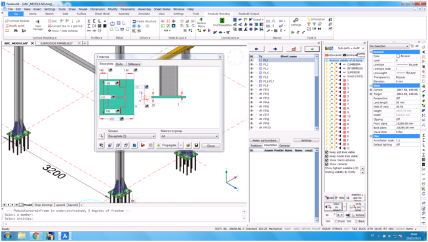Click the Settings gear icon in the ribbon
This screenshot has height=242, width=428.
pyautogui.click(x=296, y=20)
